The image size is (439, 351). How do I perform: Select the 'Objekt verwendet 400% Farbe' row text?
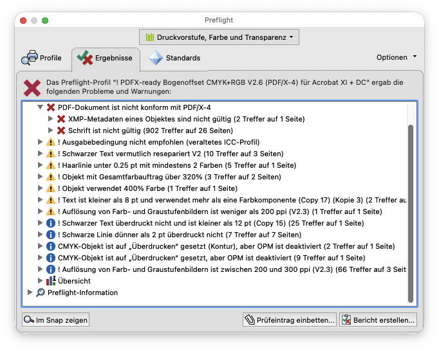(147, 188)
